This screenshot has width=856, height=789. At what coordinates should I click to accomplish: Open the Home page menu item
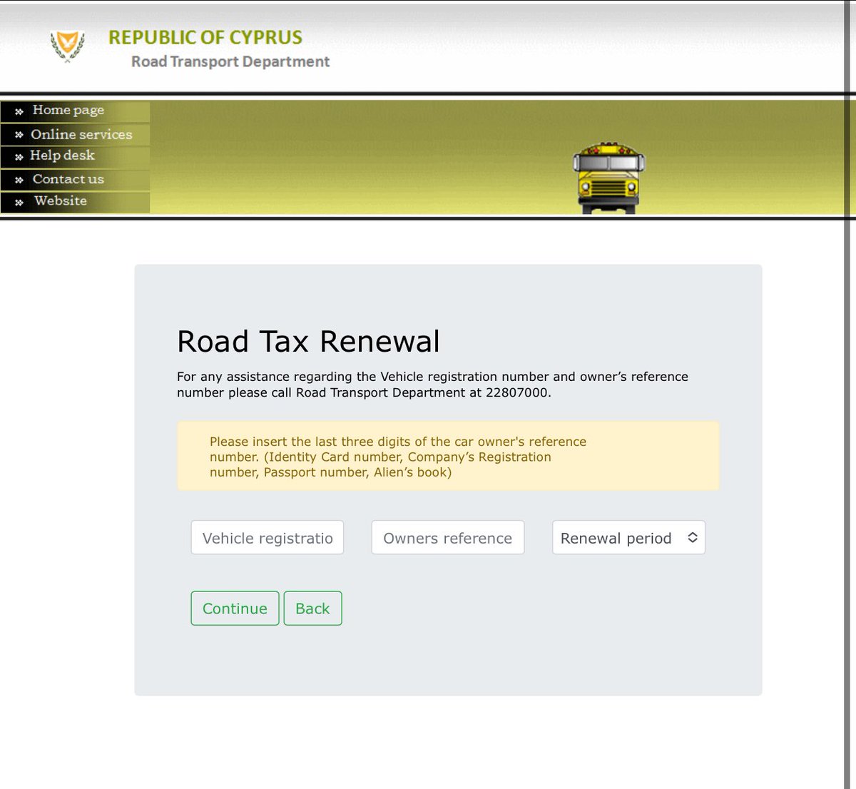pos(75,111)
